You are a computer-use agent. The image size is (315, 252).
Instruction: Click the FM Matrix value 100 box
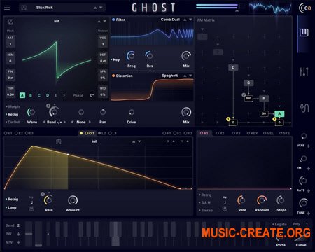coord(248,98)
